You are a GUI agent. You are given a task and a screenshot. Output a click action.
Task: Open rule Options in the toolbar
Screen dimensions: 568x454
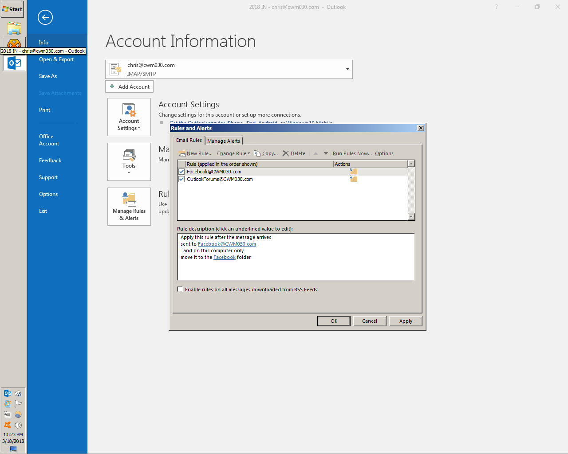pyautogui.click(x=384, y=153)
